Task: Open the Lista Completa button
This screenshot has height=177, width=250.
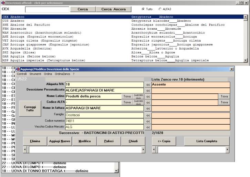Action: click(x=207, y=141)
